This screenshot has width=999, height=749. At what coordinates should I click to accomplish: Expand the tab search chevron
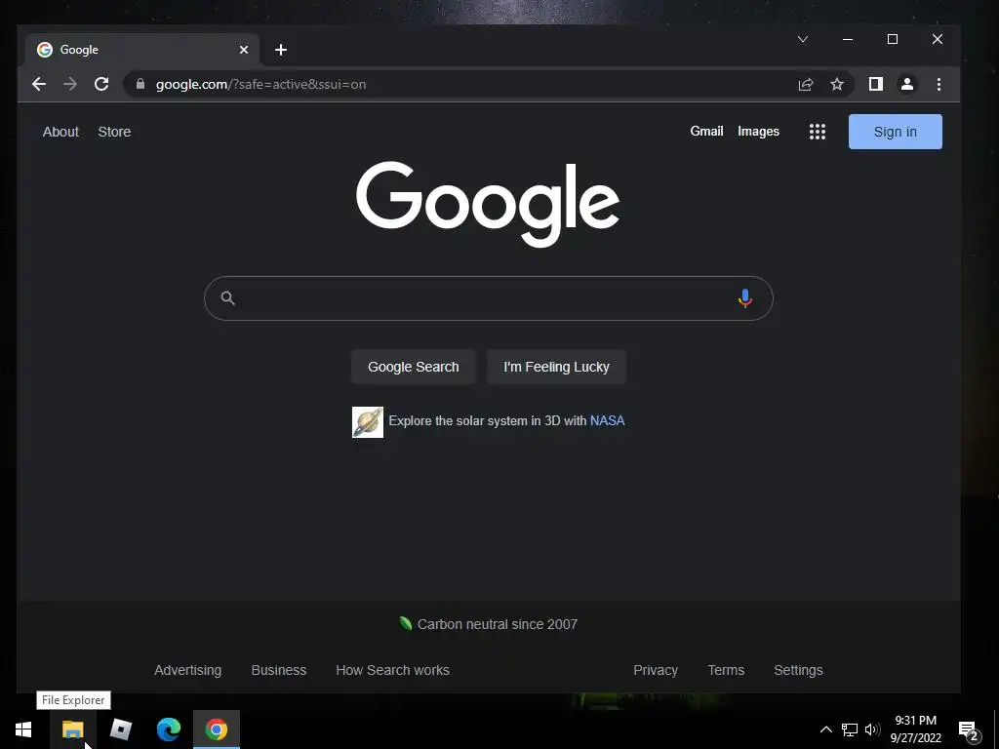point(803,39)
